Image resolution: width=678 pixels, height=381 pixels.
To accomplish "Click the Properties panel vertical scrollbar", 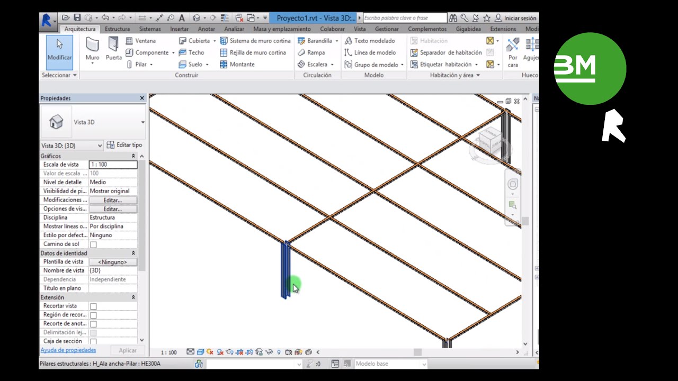I will pos(141,216).
